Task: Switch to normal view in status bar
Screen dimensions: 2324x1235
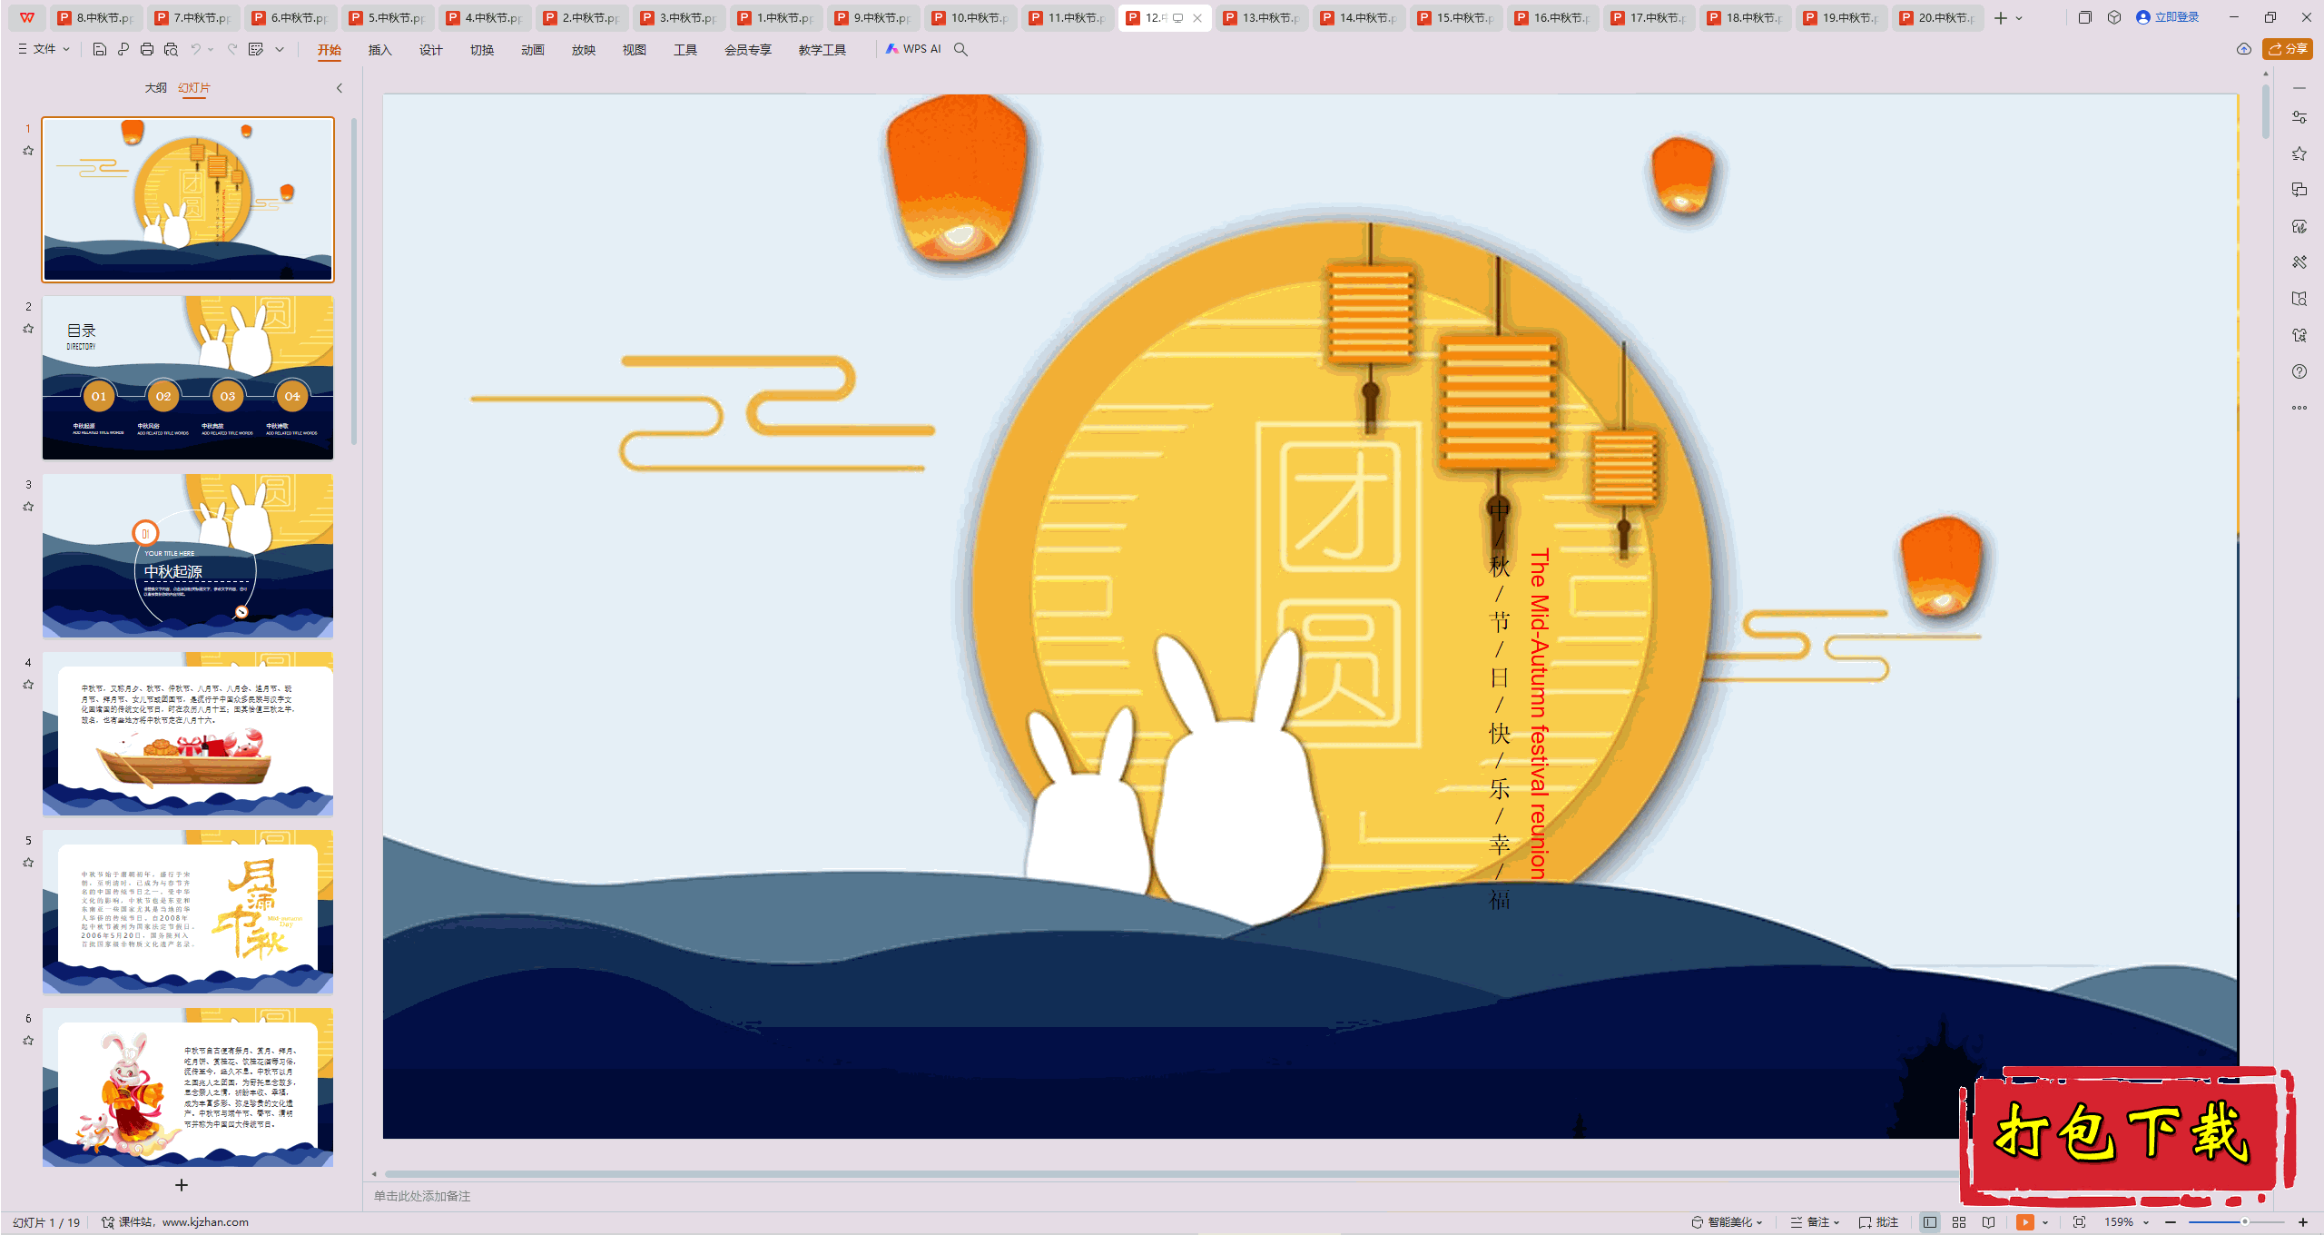Action: [x=1930, y=1222]
